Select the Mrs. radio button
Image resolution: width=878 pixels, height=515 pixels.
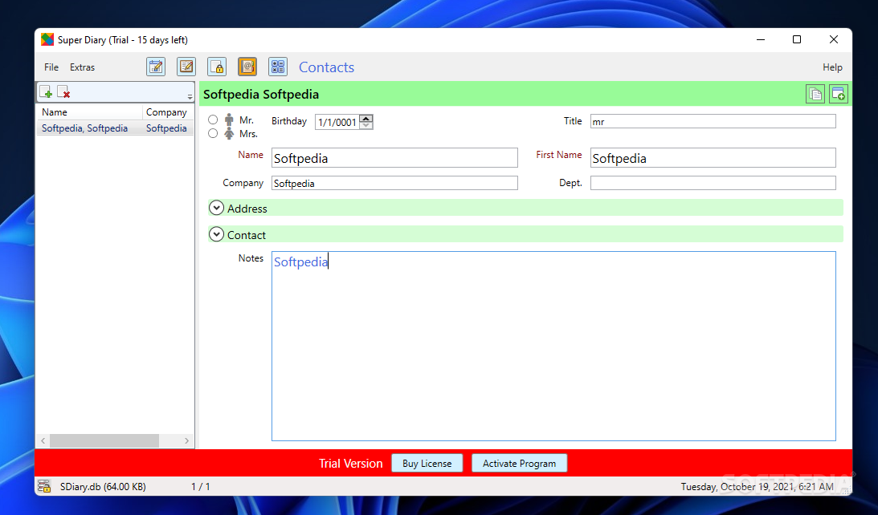213,133
